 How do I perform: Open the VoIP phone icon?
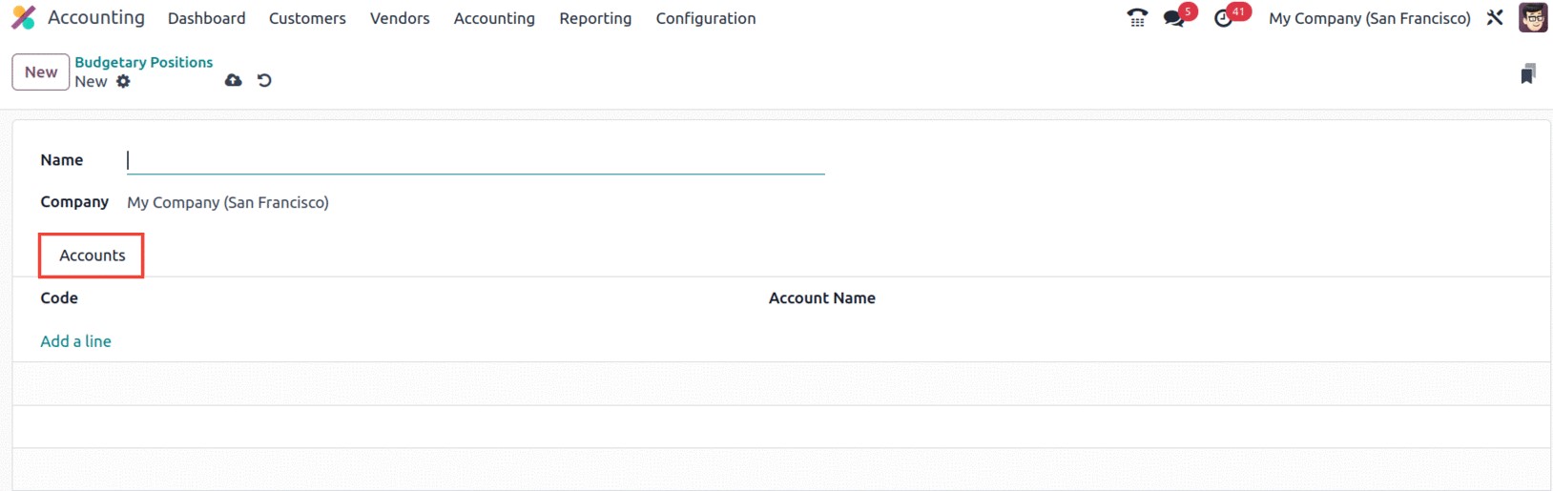tap(1137, 18)
